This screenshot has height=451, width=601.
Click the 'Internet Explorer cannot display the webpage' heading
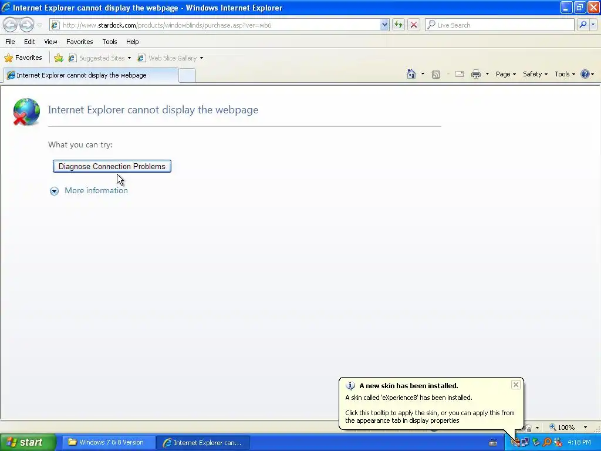click(153, 110)
